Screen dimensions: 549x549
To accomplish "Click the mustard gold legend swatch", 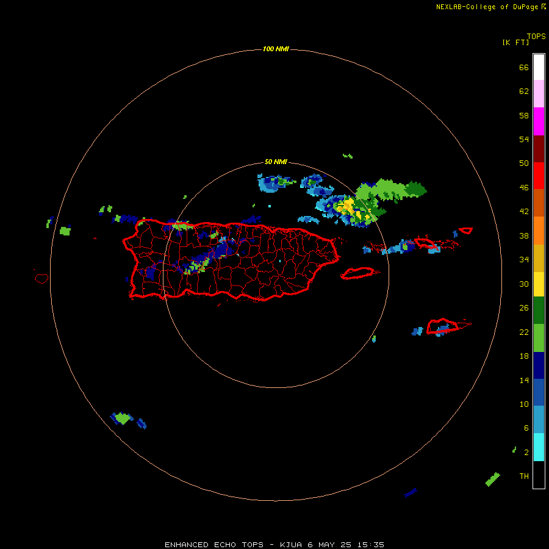I will click(539, 258).
